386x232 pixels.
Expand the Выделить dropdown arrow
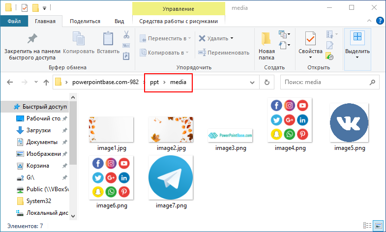click(x=357, y=58)
